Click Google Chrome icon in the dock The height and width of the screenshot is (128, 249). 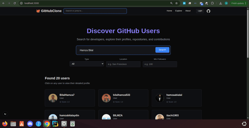pos(47,124)
